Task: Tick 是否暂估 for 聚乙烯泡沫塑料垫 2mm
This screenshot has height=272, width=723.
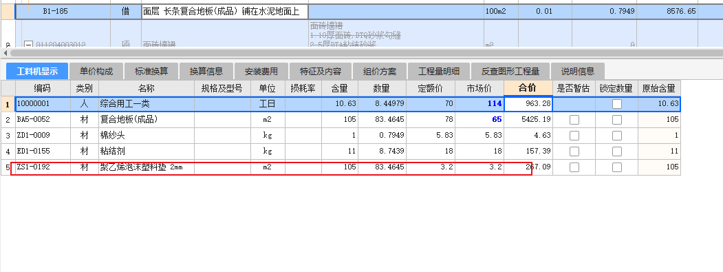Action: click(574, 167)
